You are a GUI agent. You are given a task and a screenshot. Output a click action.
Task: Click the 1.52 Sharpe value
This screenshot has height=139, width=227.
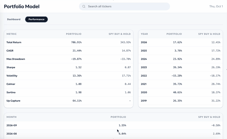click(79, 67)
